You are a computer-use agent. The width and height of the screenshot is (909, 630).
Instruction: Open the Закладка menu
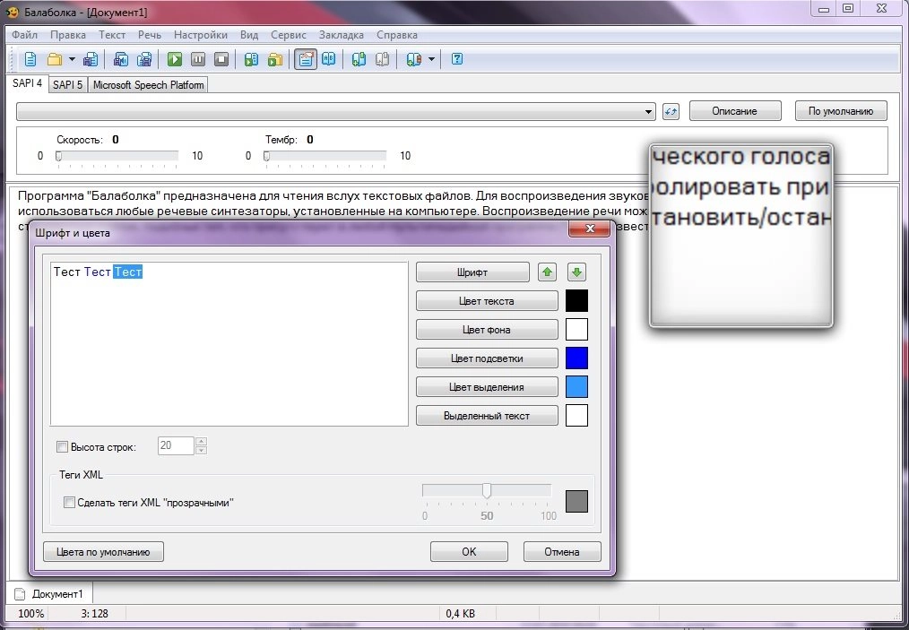pyautogui.click(x=342, y=35)
